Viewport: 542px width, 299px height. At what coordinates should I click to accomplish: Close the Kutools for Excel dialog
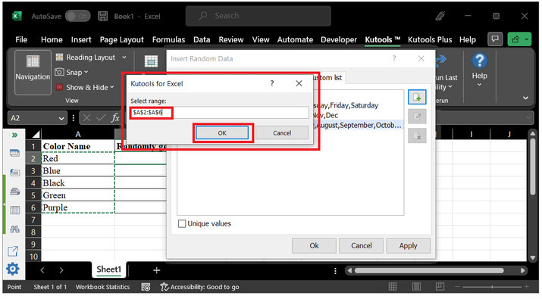[x=299, y=83]
